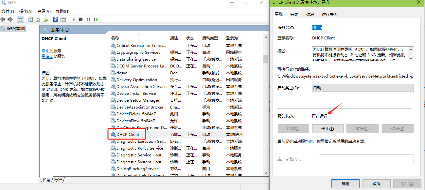Screen dimensions: 425x190
Task: Switch to the 依存关系 tab
Action: coord(329,15)
